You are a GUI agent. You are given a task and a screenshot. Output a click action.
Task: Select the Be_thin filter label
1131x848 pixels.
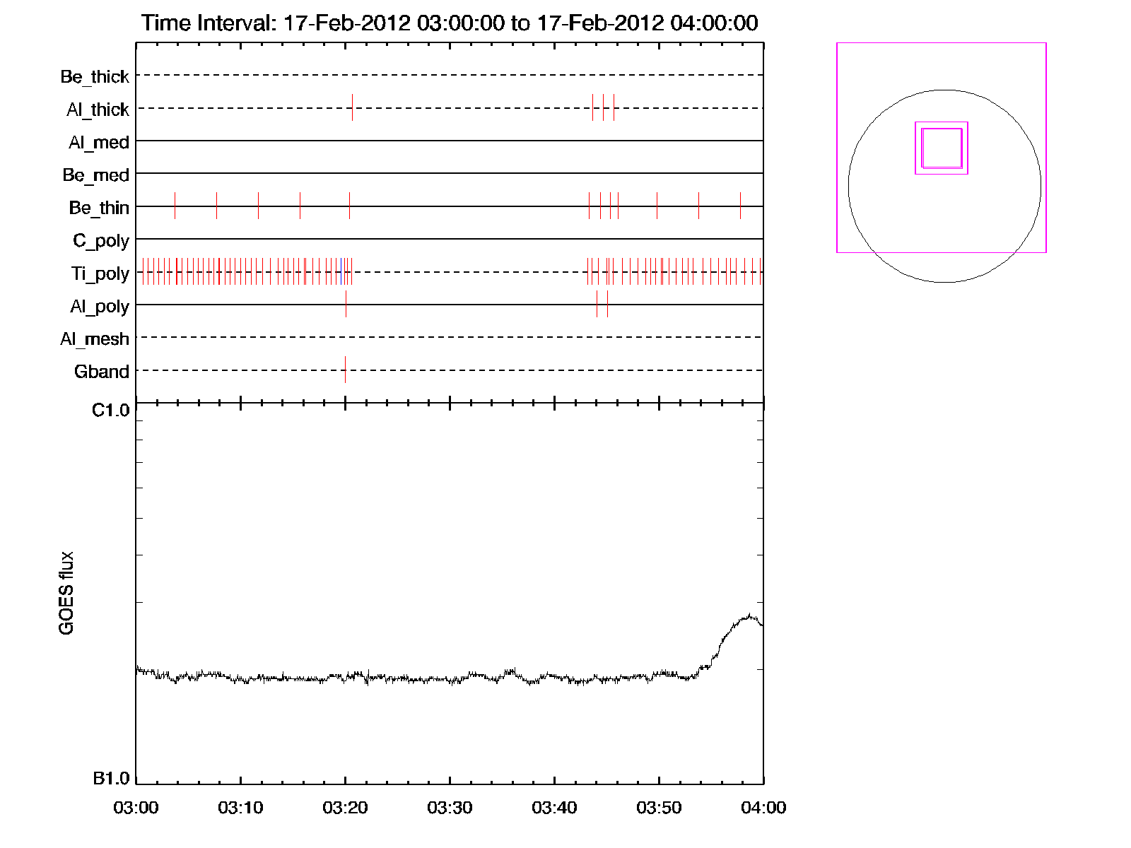pos(99,208)
